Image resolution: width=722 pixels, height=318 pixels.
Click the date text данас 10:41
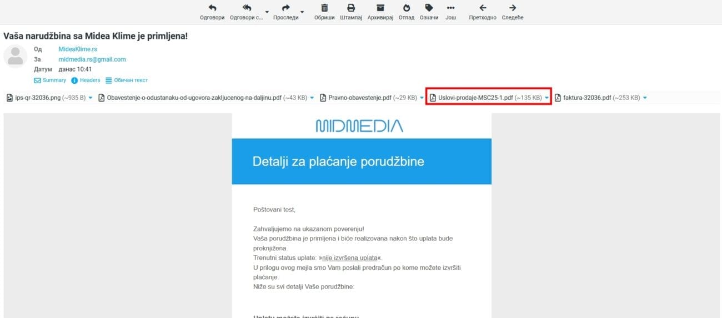point(76,69)
